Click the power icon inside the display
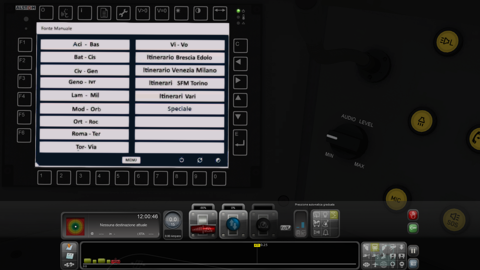This screenshot has height=270, width=480. pyautogui.click(x=182, y=160)
